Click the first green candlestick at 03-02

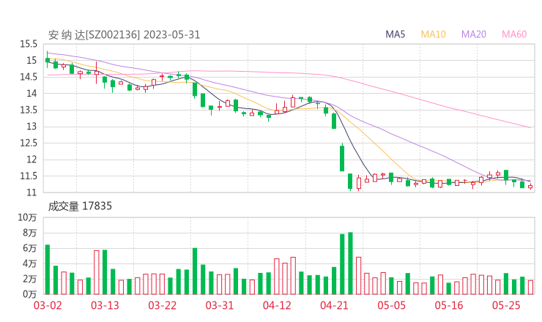click(48, 59)
